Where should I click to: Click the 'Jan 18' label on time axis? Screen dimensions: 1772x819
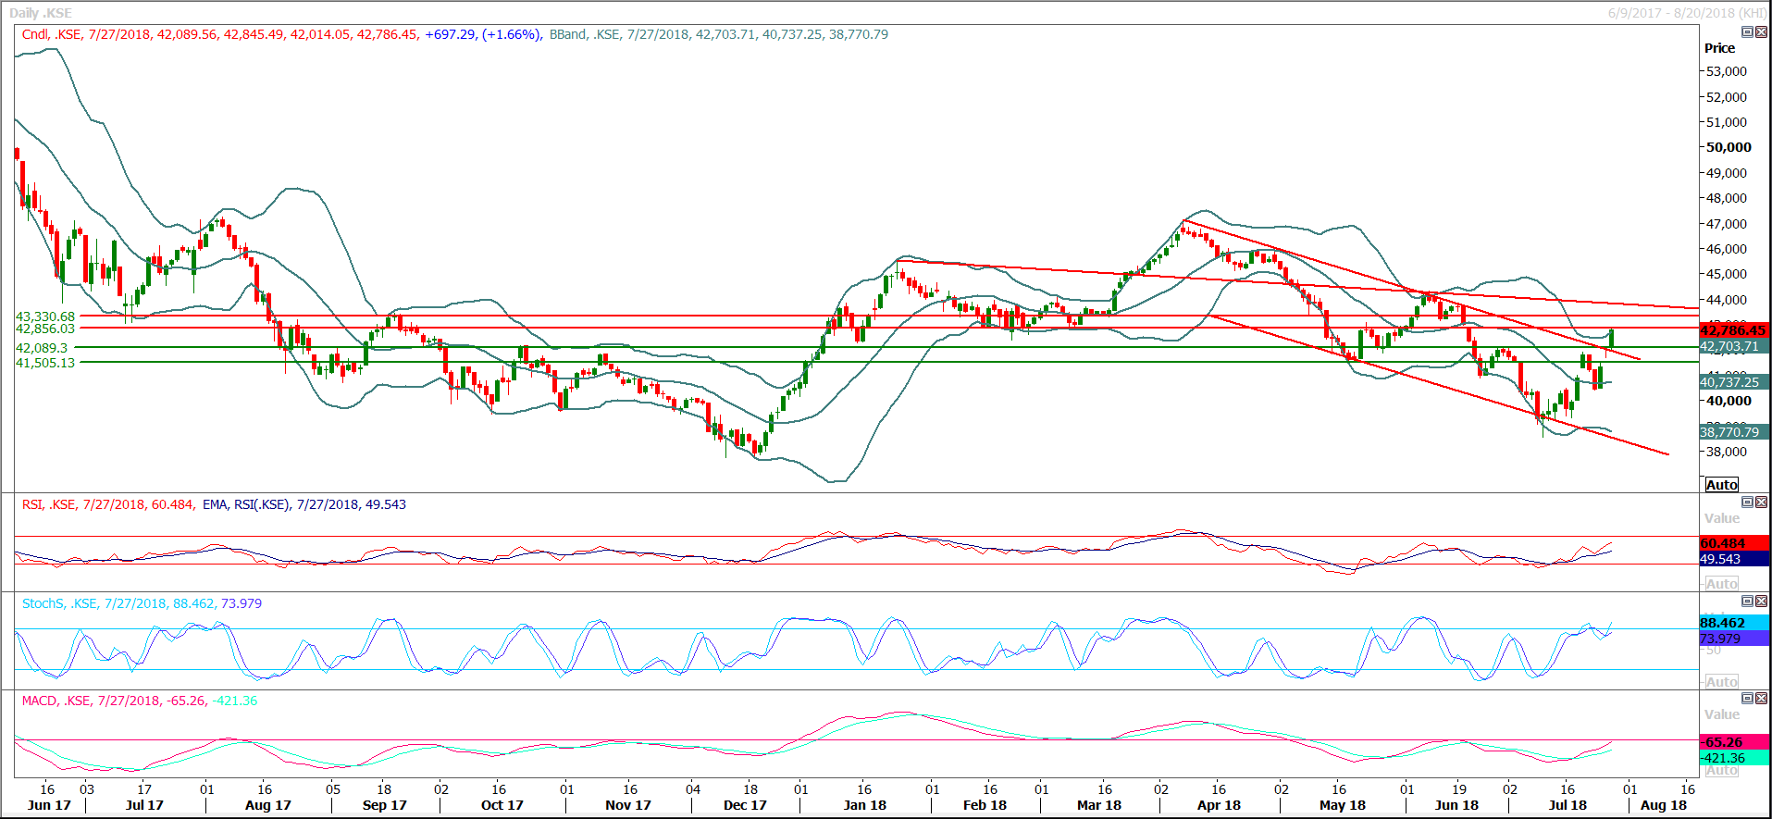click(x=864, y=805)
